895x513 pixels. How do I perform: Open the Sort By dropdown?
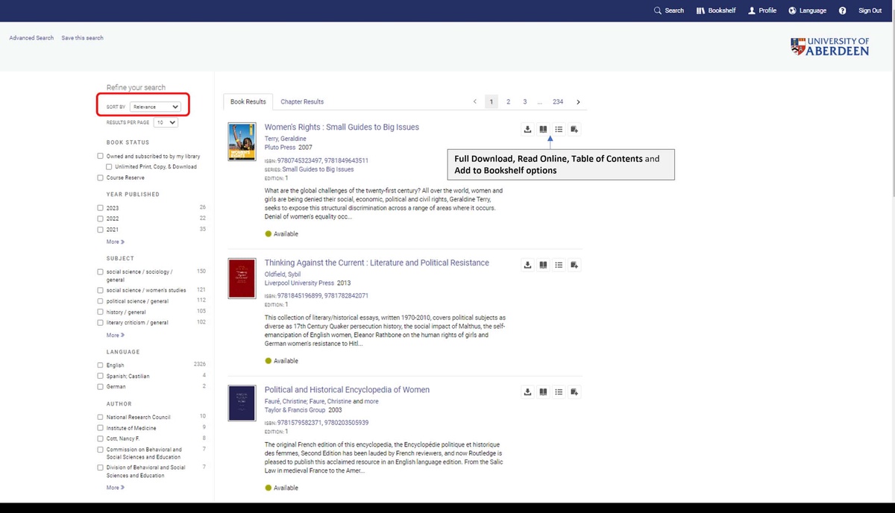[156, 106]
